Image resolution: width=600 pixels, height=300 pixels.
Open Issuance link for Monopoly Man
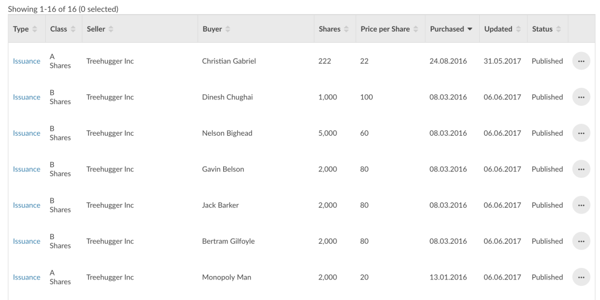pyautogui.click(x=26, y=277)
